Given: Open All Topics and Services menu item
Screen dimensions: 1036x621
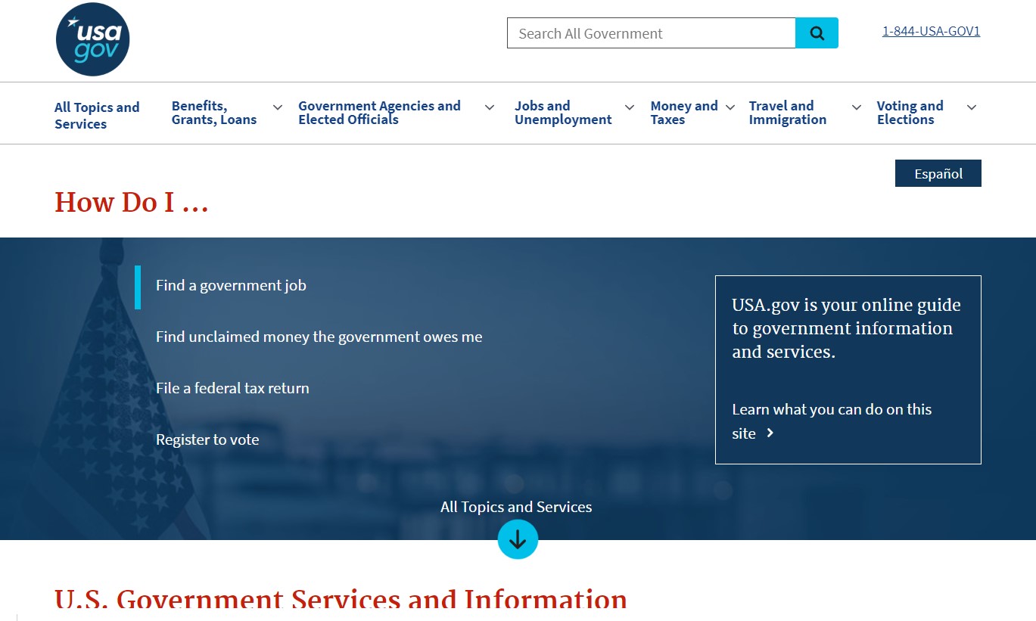Looking at the screenshot, I should pyautogui.click(x=97, y=116).
